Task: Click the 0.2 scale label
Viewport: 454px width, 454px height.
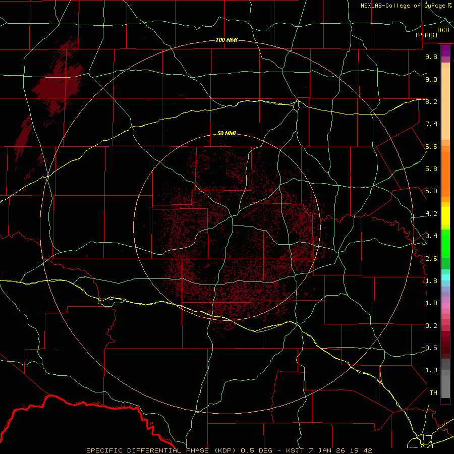Action: pyautogui.click(x=431, y=326)
